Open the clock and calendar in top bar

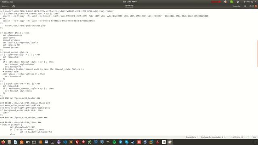pos(130,2)
